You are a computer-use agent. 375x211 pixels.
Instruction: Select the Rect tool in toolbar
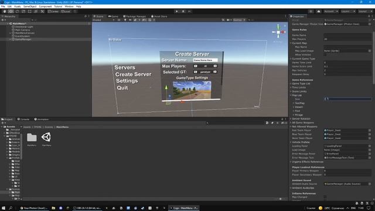(x=30, y=11)
